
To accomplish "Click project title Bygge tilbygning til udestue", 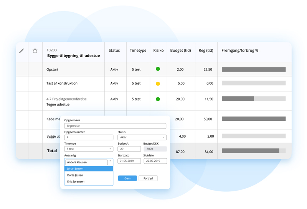I will click(74, 56).
